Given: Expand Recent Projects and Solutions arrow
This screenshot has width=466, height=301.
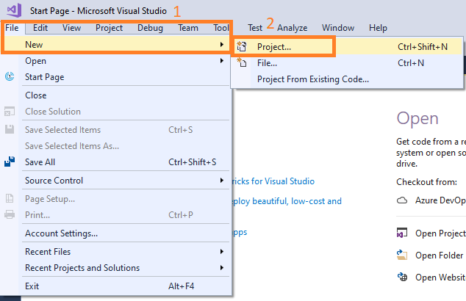Looking at the screenshot, I should [x=222, y=267].
